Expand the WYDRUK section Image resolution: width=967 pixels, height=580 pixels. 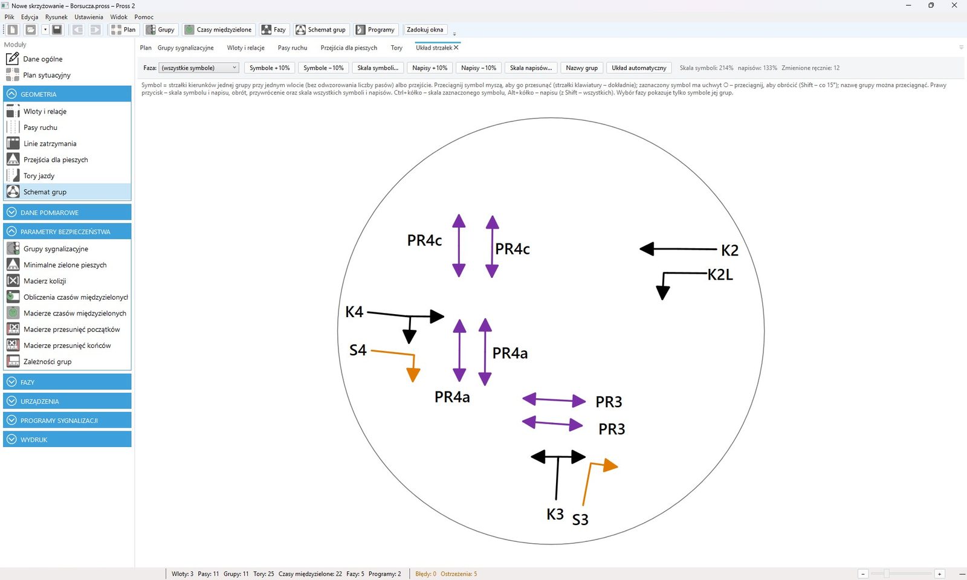pyautogui.click(x=67, y=439)
